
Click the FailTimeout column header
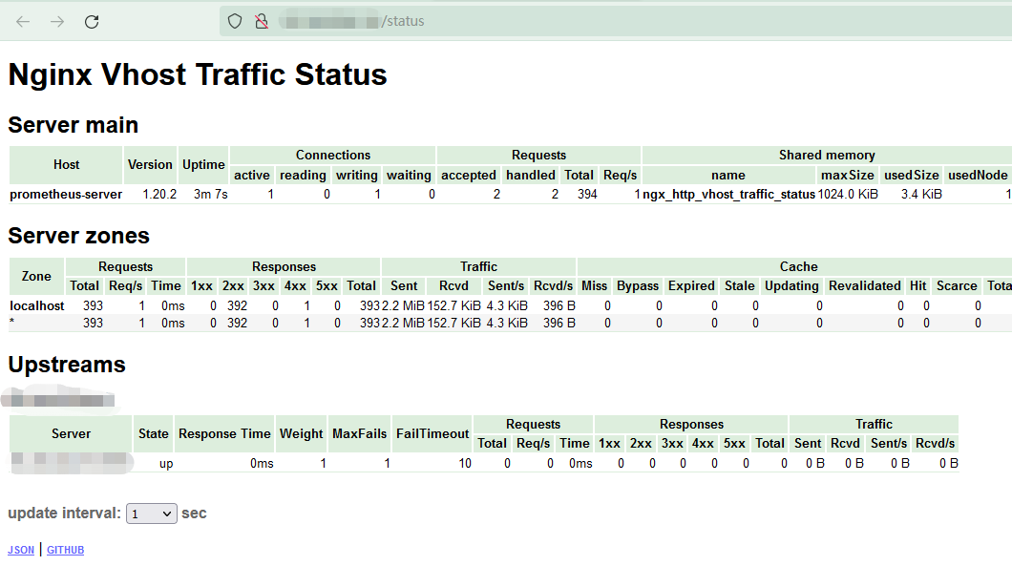[432, 433]
